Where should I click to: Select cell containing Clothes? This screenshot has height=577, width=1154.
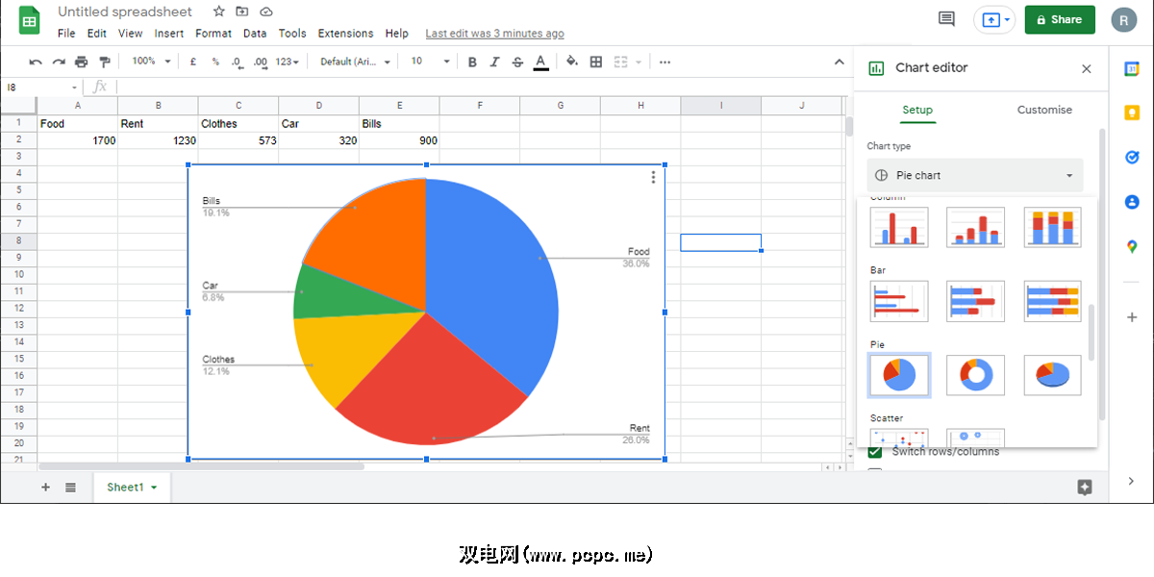[x=238, y=124]
